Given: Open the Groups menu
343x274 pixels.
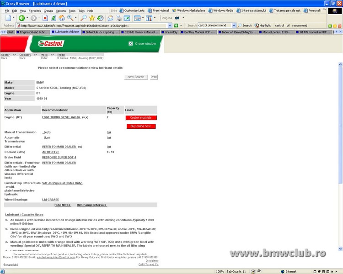Looking at the screenshot, I should tap(48, 11).
